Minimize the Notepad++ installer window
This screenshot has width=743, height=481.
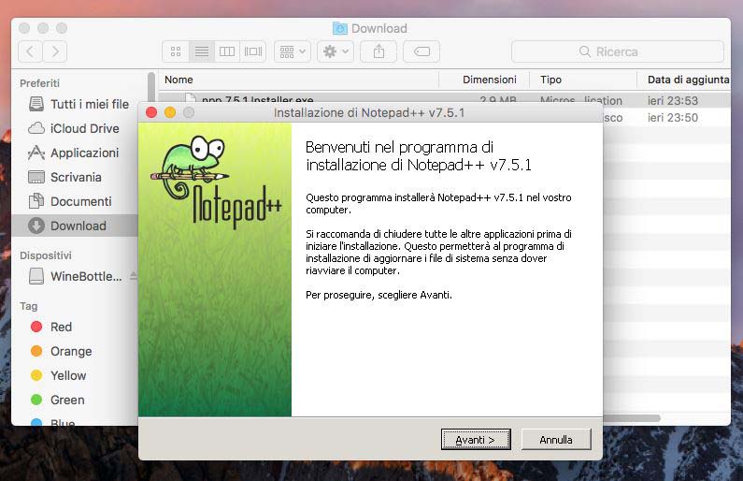pyautogui.click(x=170, y=112)
